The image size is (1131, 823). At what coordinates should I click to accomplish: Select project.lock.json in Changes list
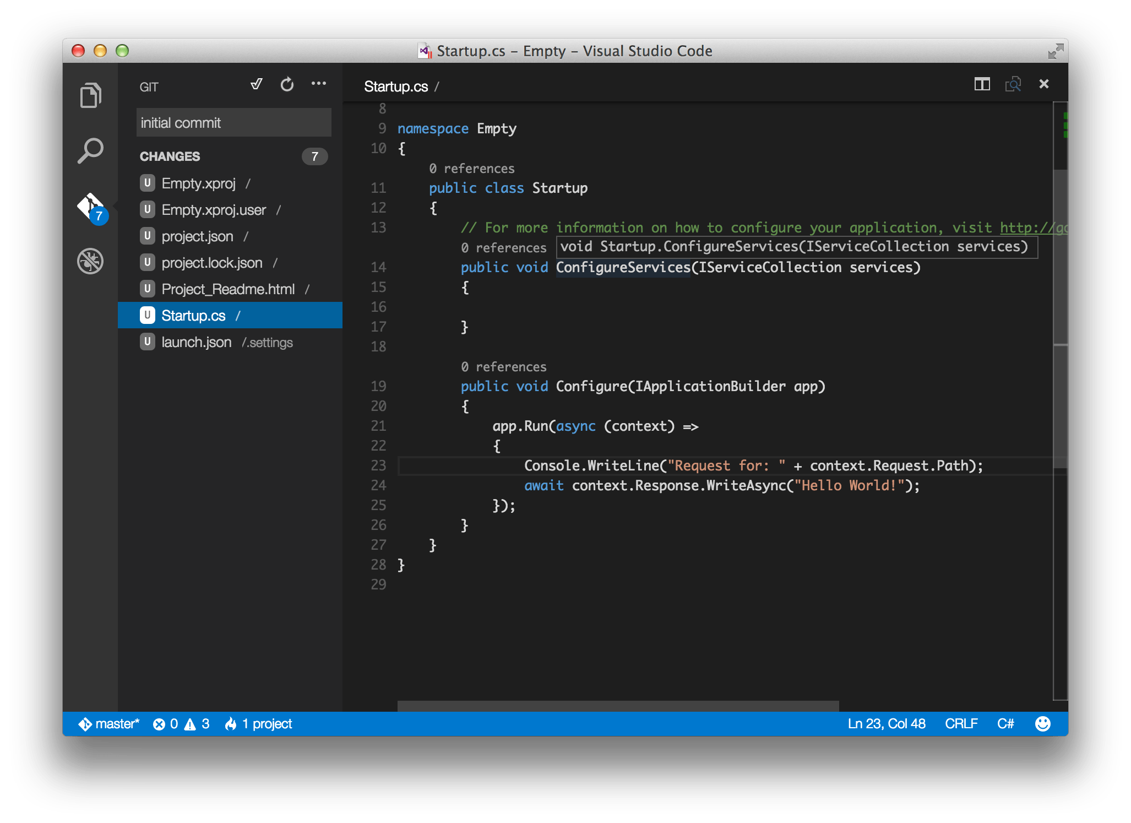(230, 263)
